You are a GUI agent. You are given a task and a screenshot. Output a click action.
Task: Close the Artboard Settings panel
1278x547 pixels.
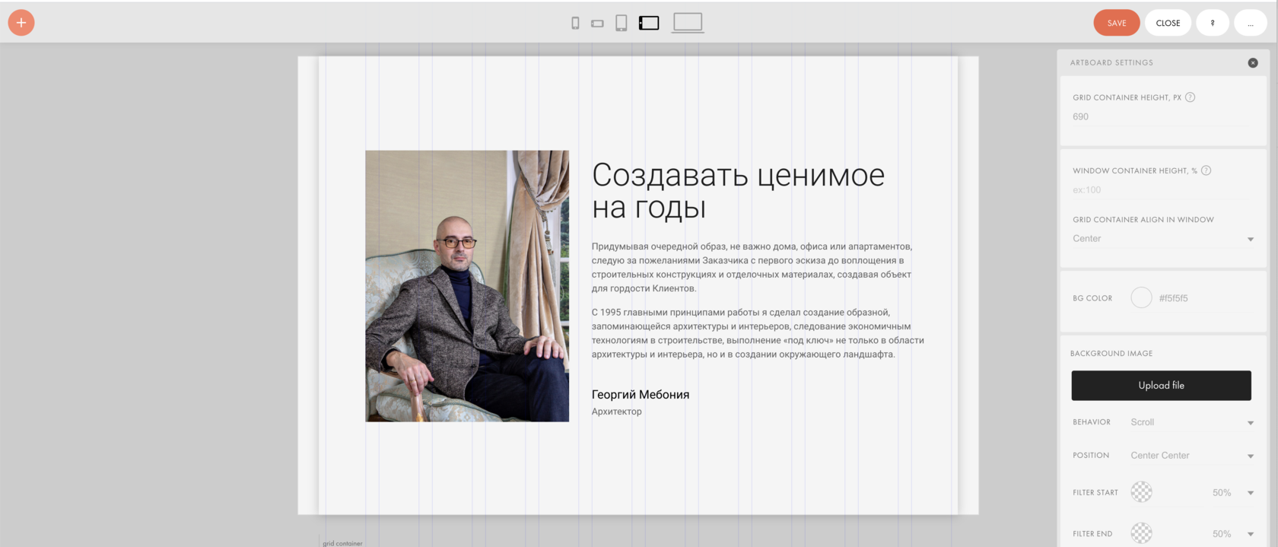(1253, 62)
